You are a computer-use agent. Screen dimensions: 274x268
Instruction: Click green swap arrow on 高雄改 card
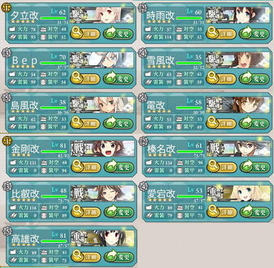click(110, 256)
